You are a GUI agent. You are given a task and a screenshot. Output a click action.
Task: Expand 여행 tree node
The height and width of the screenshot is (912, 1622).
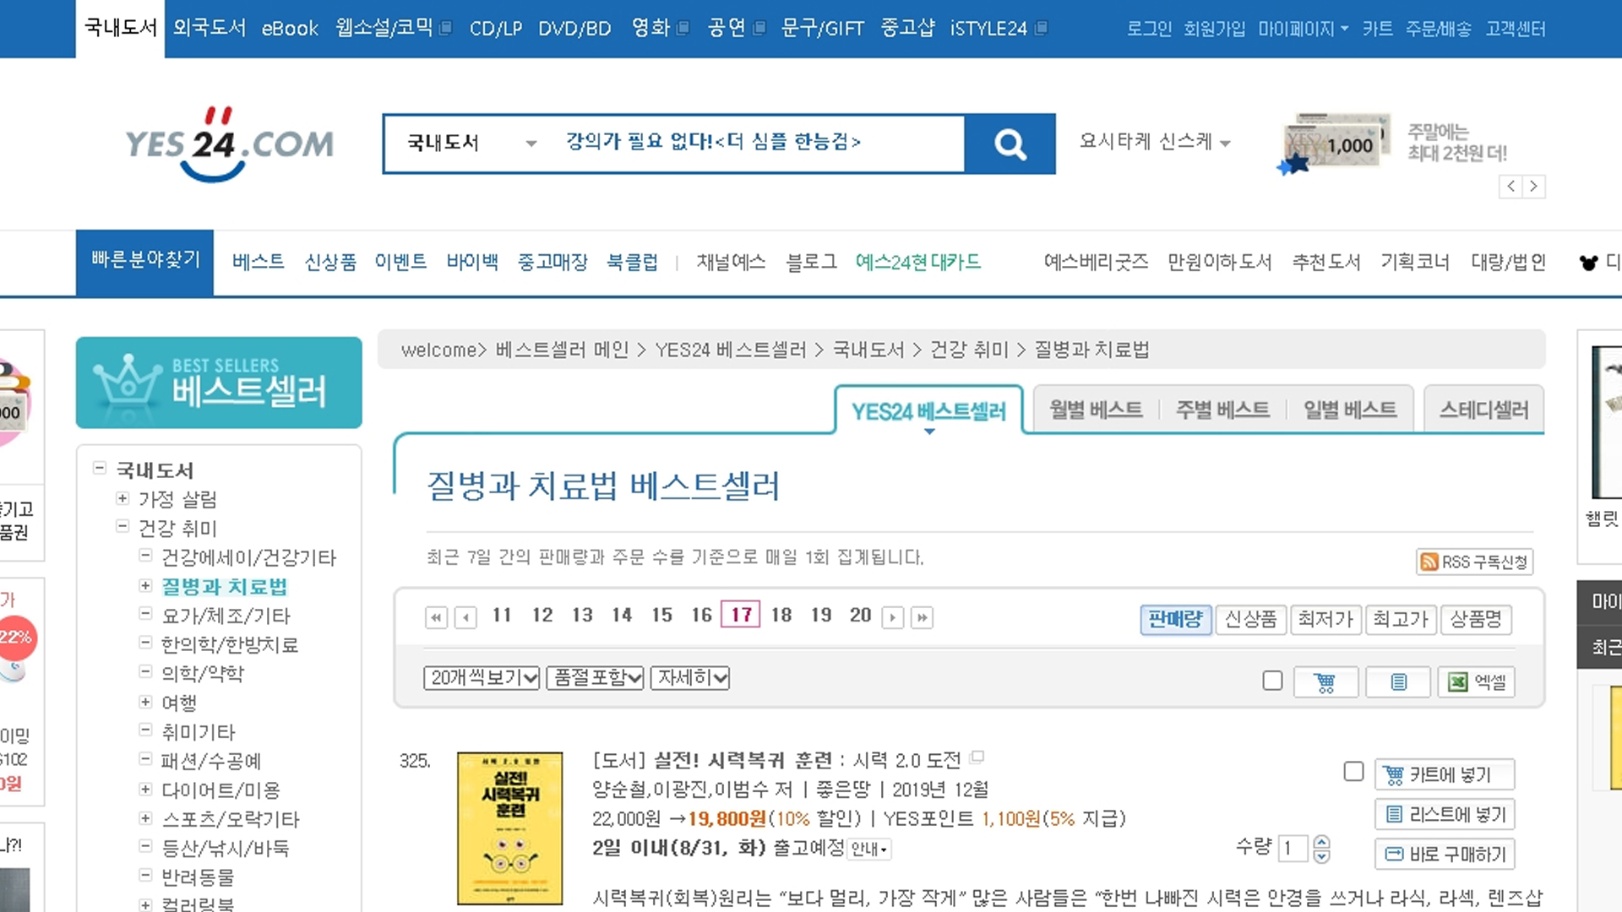(x=145, y=702)
